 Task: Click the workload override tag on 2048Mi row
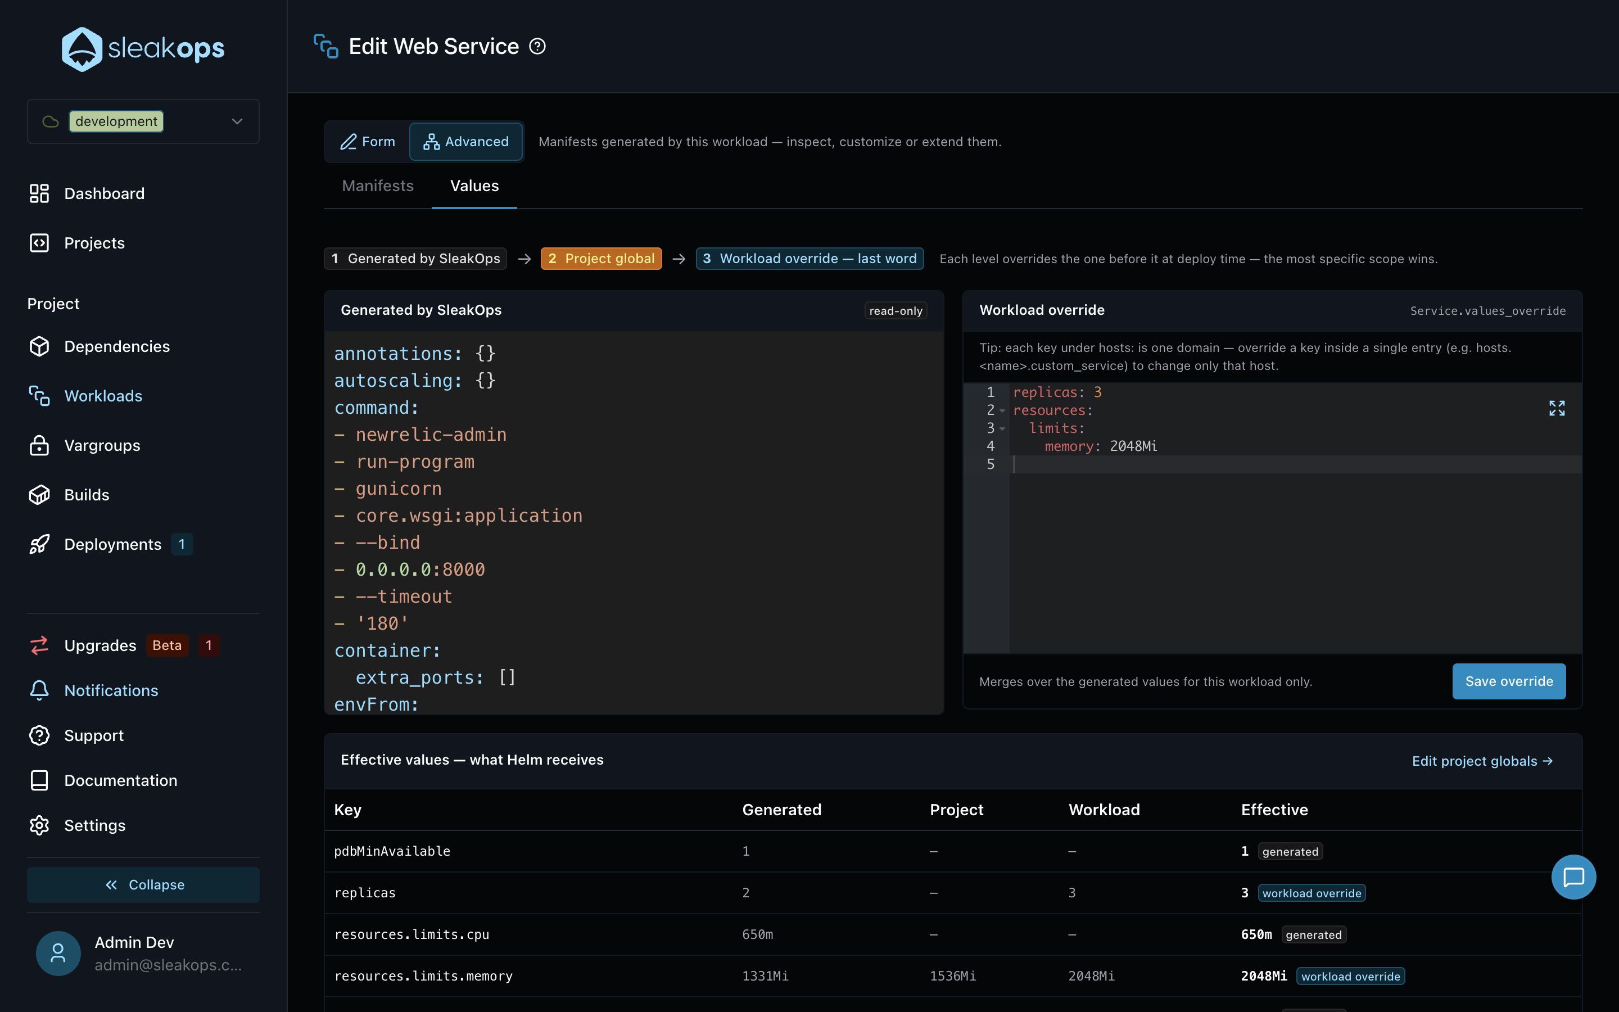[x=1351, y=976]
